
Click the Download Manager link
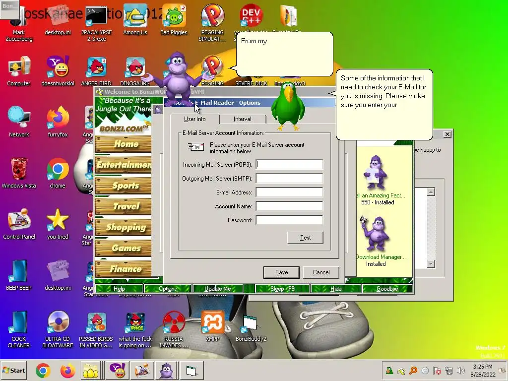381,257
